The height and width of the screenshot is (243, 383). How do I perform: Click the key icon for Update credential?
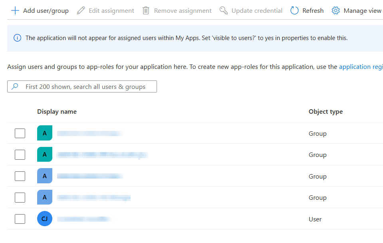click(224, 10)
